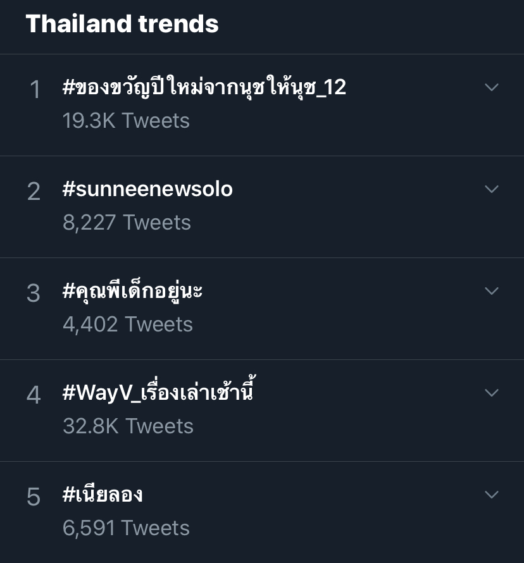Select the #คุณพีเด็กอยู่นะ hashtag
This screenshot has height=563, width=524.
pyautogui.click(x=133, y=292)
